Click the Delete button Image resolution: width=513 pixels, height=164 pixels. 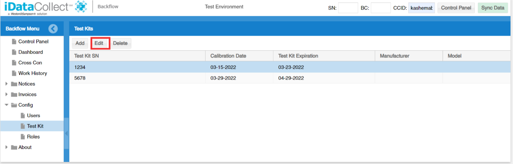click(120, 43)
